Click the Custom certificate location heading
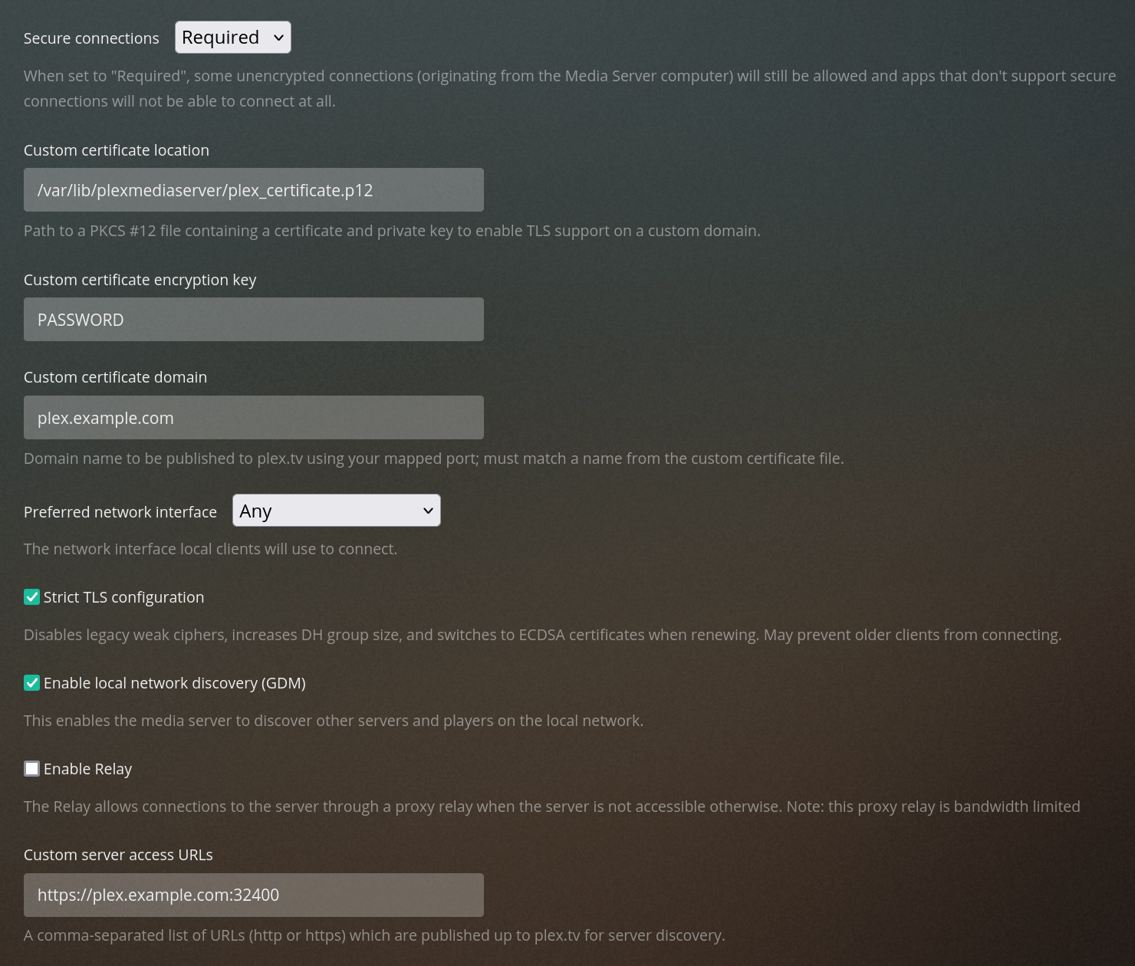 point(117,149)
